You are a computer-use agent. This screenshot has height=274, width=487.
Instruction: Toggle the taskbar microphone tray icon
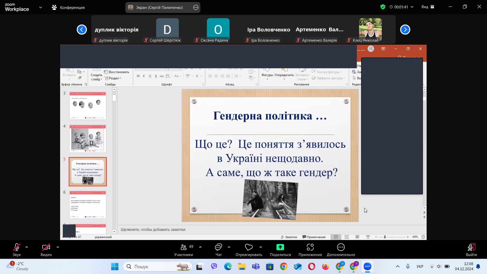click(x=408, y=266)
